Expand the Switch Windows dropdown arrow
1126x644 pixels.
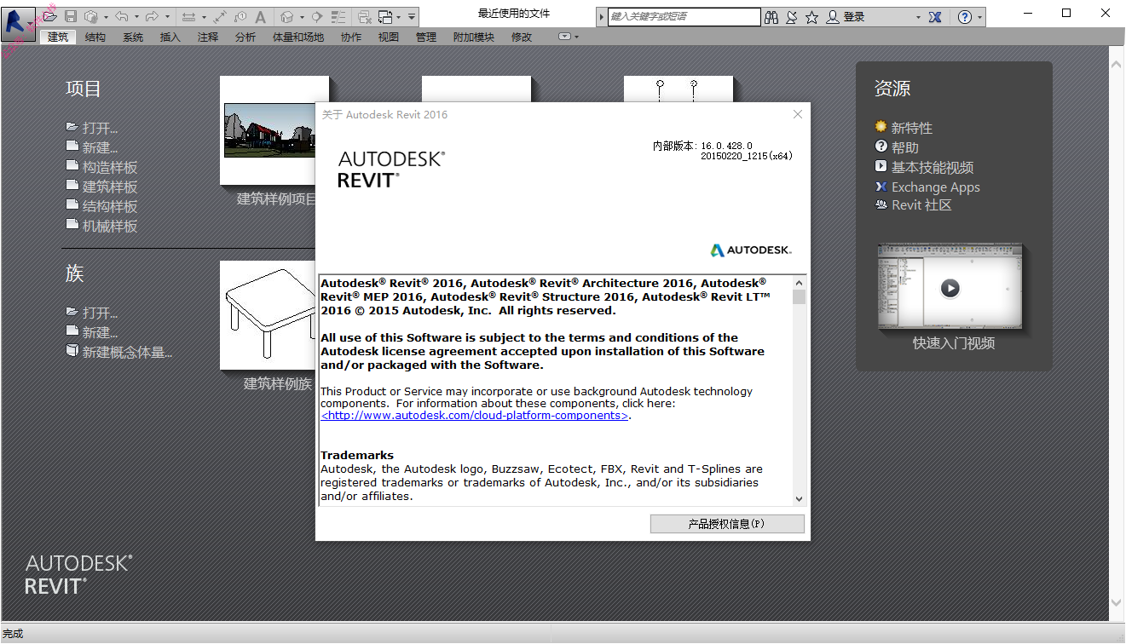tap(399, 17)
